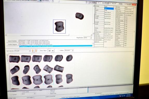Select the upper-right particle in the preview

click(80, 16)
